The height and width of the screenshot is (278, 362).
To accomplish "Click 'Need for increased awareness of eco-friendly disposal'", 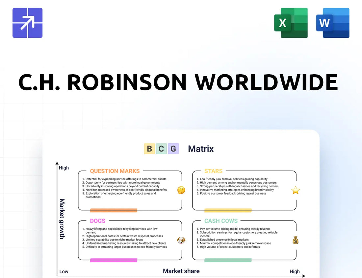I will 126,190.
